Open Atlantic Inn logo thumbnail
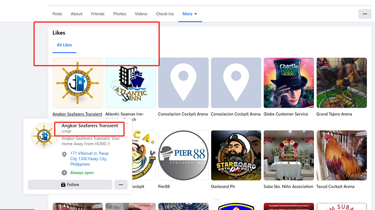The width and height of the screenshot is (375, 210). 130,82
